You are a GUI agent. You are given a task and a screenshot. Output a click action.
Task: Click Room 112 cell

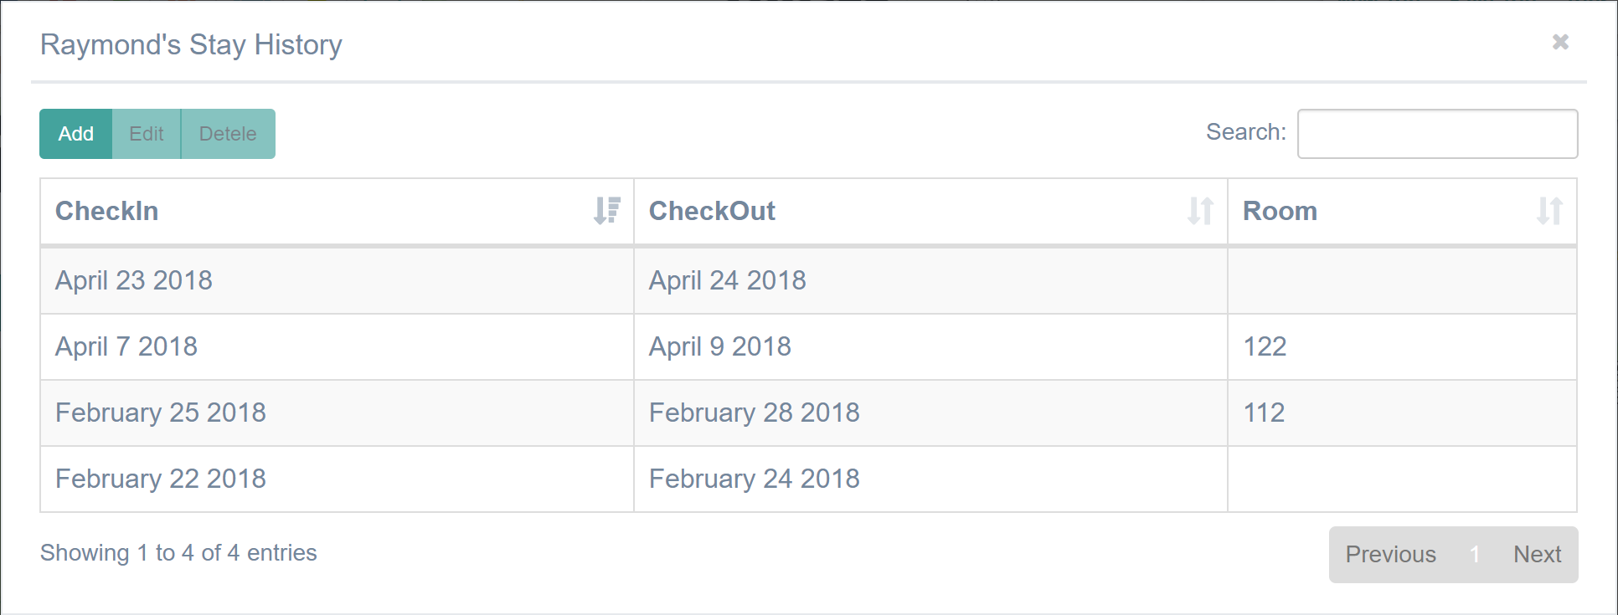click(x=1264, y=413)
